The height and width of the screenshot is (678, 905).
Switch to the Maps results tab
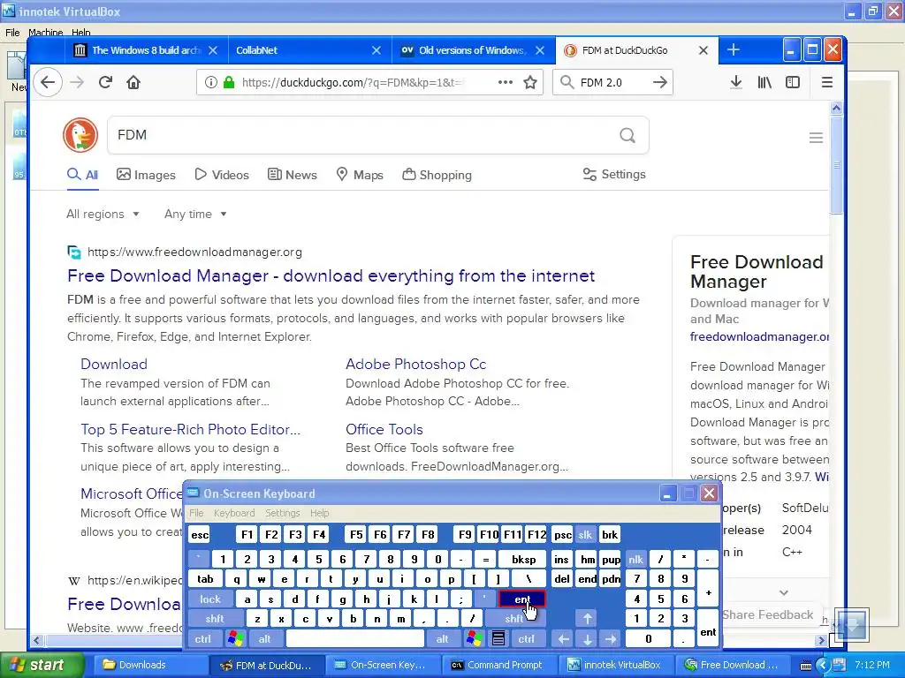pyautogui.click(x=360, y=175)
